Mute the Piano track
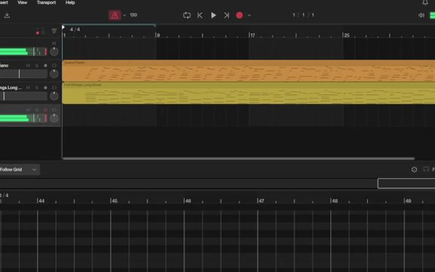The height and width of the screenshot is (272, 435). tap(28, 65)
